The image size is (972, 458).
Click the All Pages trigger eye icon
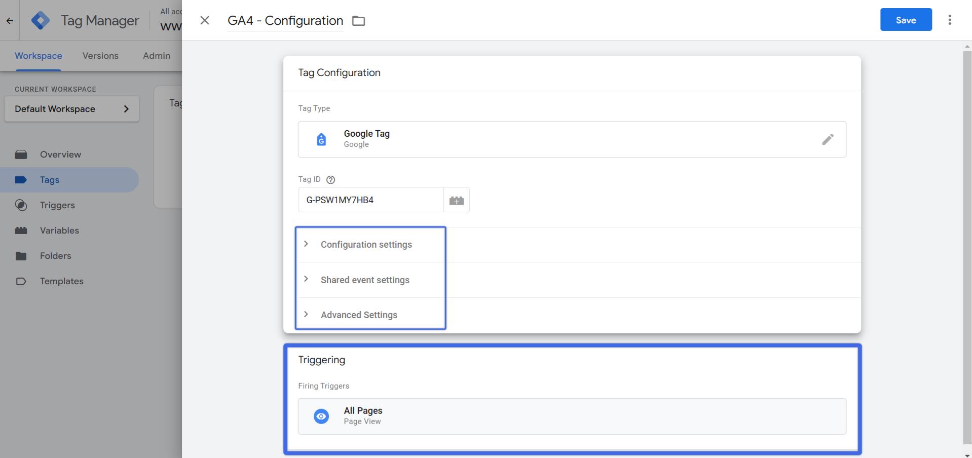(321, 416)
